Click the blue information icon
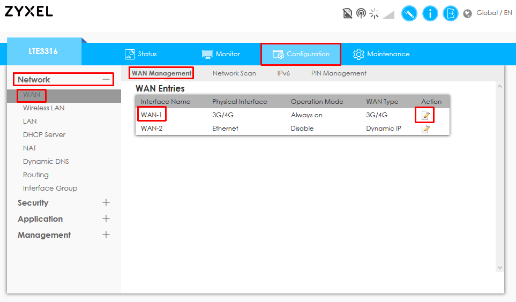The image size is (516, 302). tap(430, 13)
